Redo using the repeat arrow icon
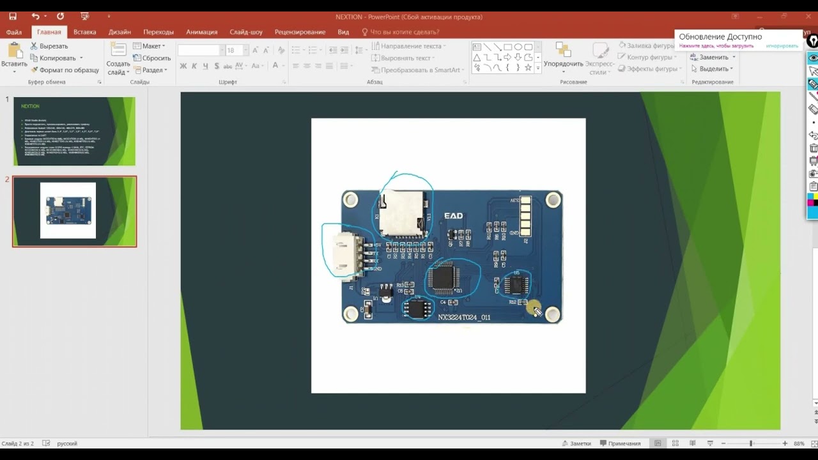818x460 pixels. pos(60,17)
